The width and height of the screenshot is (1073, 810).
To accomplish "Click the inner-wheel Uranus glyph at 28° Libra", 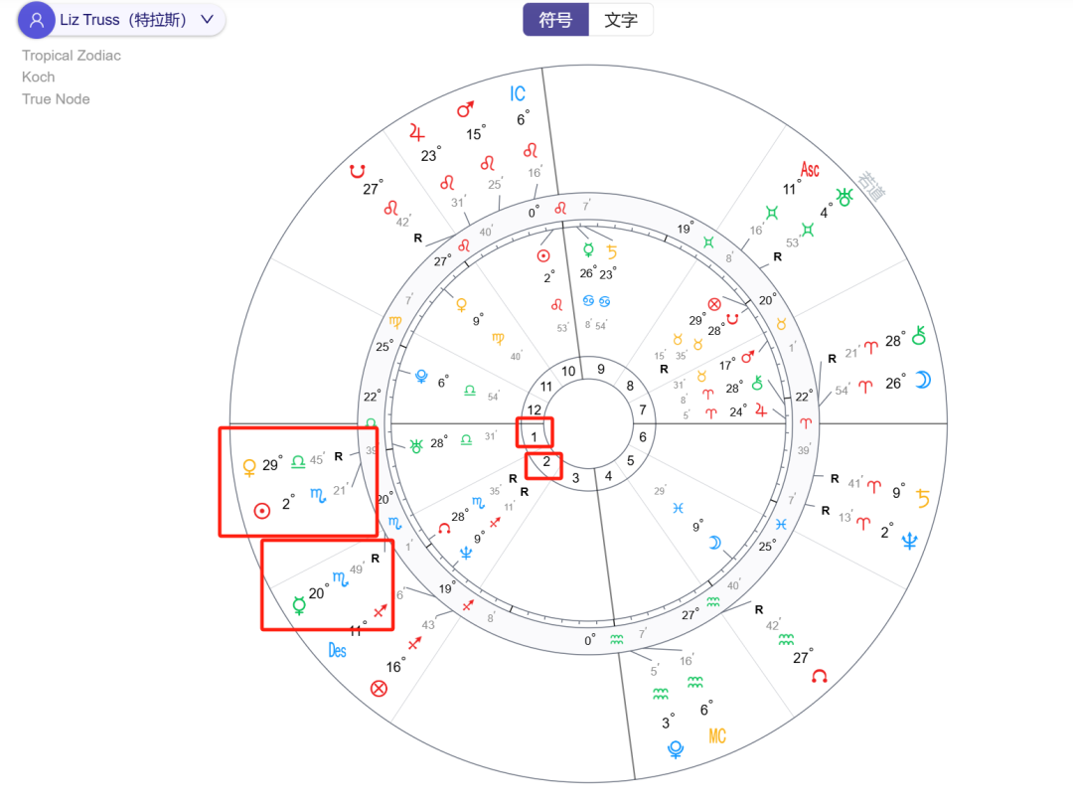I will click(416, 446).
